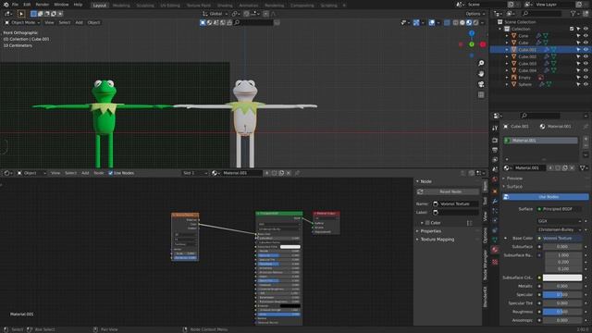The height and width of the screenshot is (333, 592).
Task: Hide Cone with its eye icon
Action: [x=586, y=35]
